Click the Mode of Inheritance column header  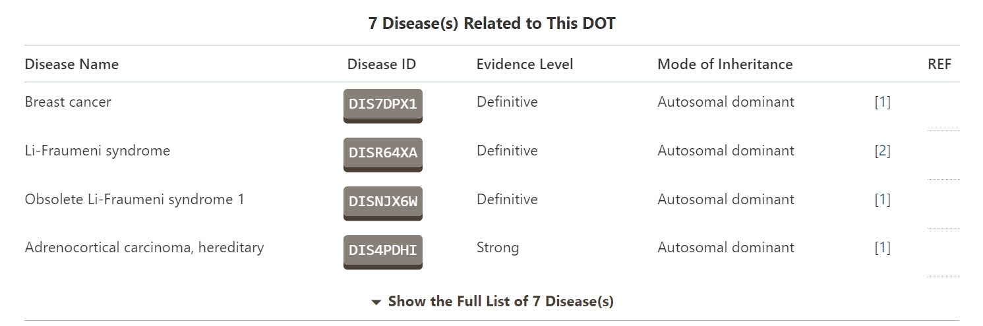point(725,65)
